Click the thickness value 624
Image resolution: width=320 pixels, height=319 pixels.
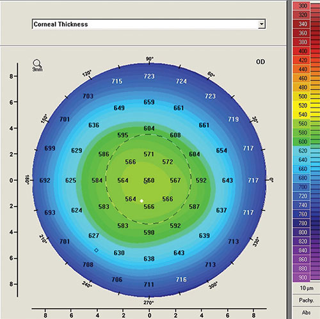tap(77, 210)
